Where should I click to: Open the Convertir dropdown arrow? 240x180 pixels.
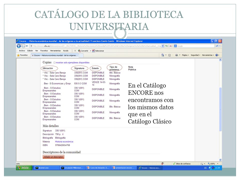[90, 51]
